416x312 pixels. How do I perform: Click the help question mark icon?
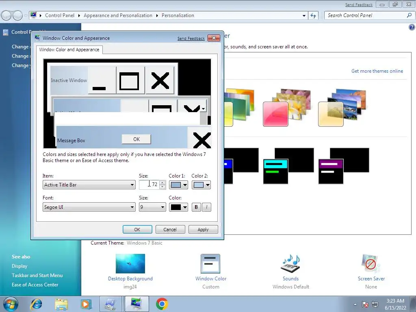412,27
